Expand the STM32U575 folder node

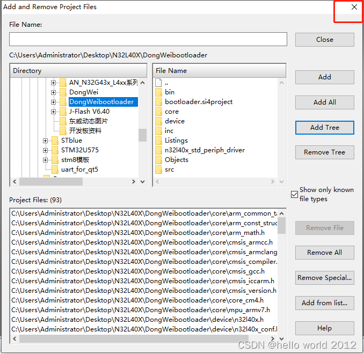pos(45,151)
